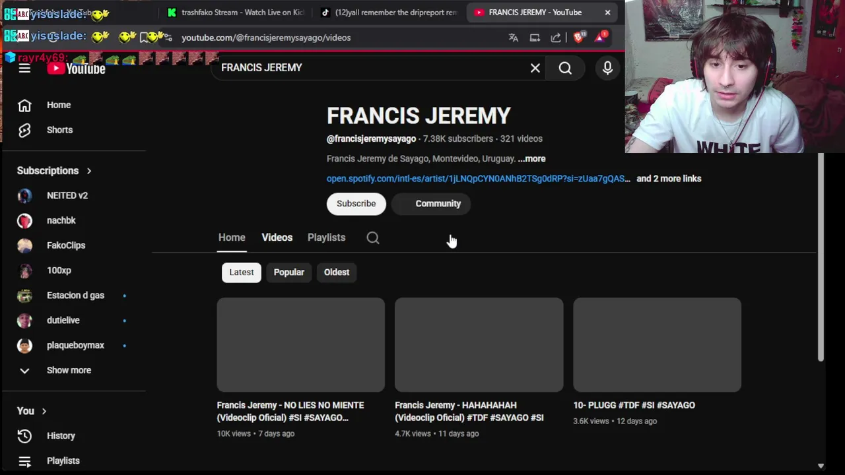Click the cast/install icon in address bar
845x475 pixels.
(535, 38)
